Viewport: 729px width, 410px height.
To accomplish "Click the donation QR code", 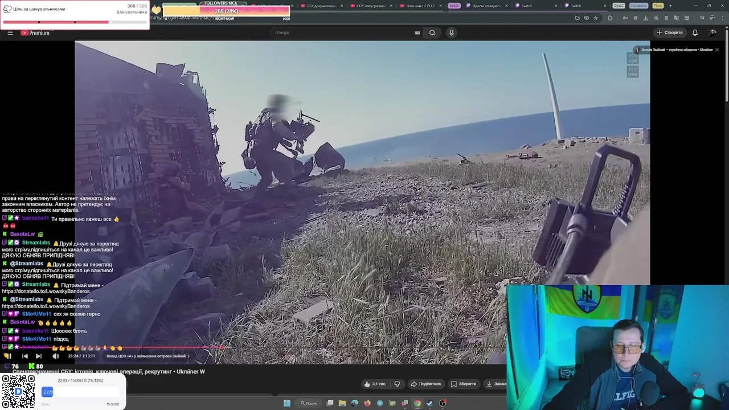I will point(18,391).
